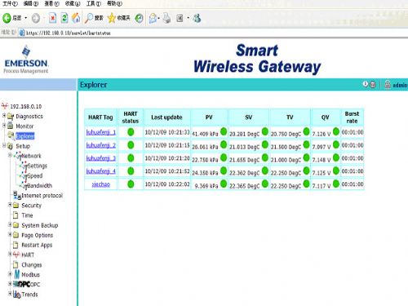This screenshot has width=408, height=306.
Task: Click the lock icon beside admin
Action: (x=388, y=85)
